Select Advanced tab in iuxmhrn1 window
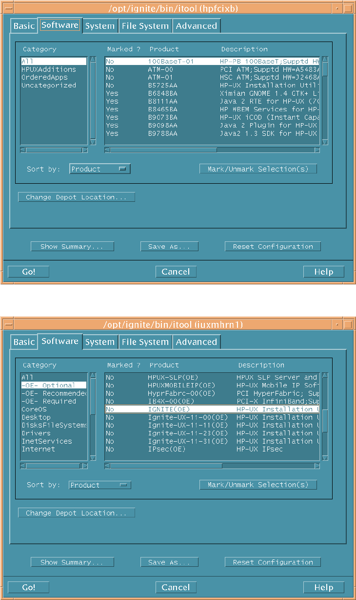 click(197, 342)
